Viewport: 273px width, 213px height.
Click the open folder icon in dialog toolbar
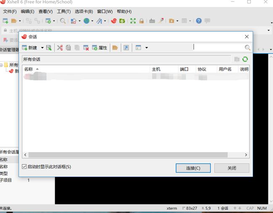(115, 47)
